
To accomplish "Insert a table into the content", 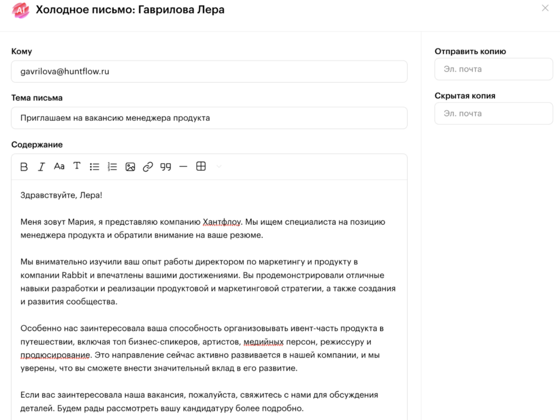I will 201,166.
